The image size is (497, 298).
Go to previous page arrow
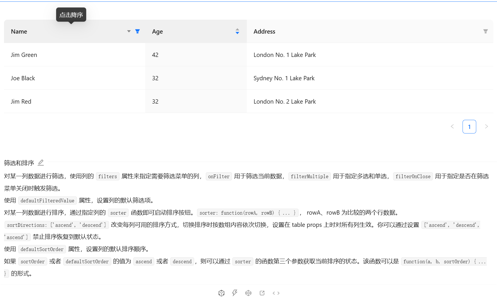pyautogui.click(x=452, y=127)
